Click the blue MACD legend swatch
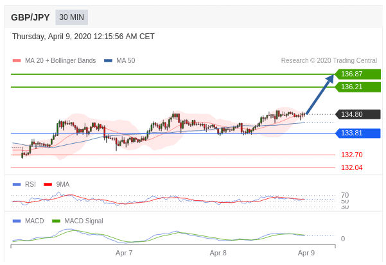386x265 pixels. 17,221
